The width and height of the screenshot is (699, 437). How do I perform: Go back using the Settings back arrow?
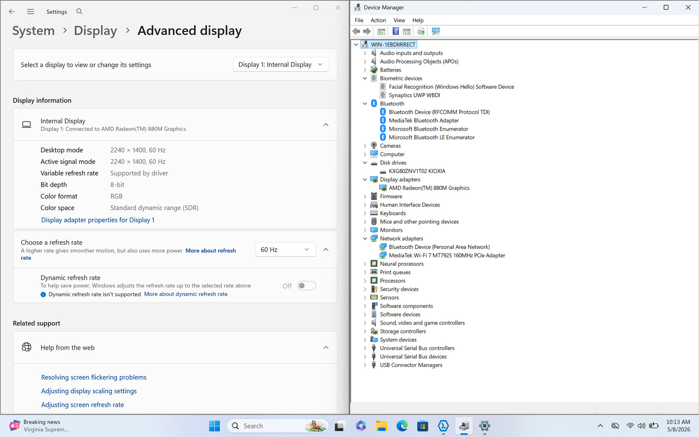(x=12, y=12)
